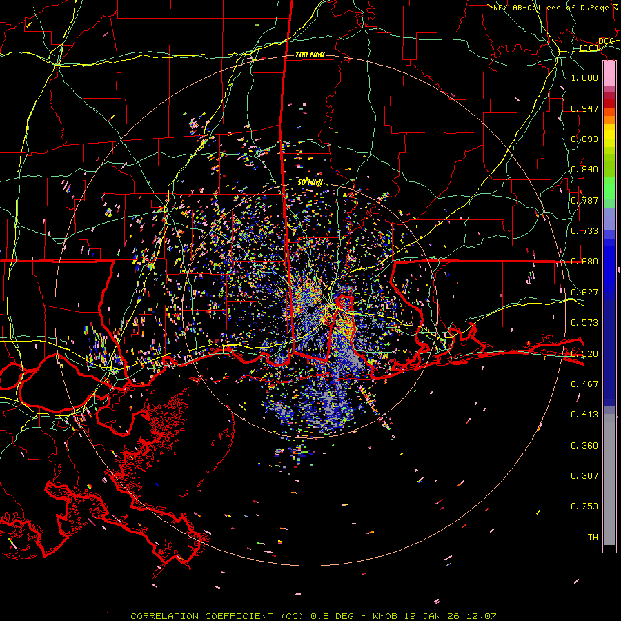The image size is (621, 621).
Task: Click the TH threshold label
Action: [593, 537]
